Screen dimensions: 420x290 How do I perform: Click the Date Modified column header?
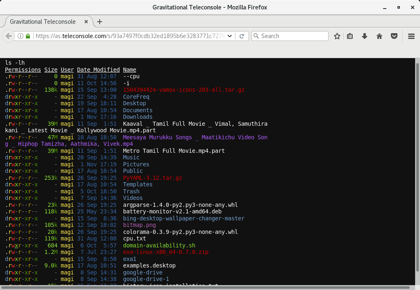[98, 70]
